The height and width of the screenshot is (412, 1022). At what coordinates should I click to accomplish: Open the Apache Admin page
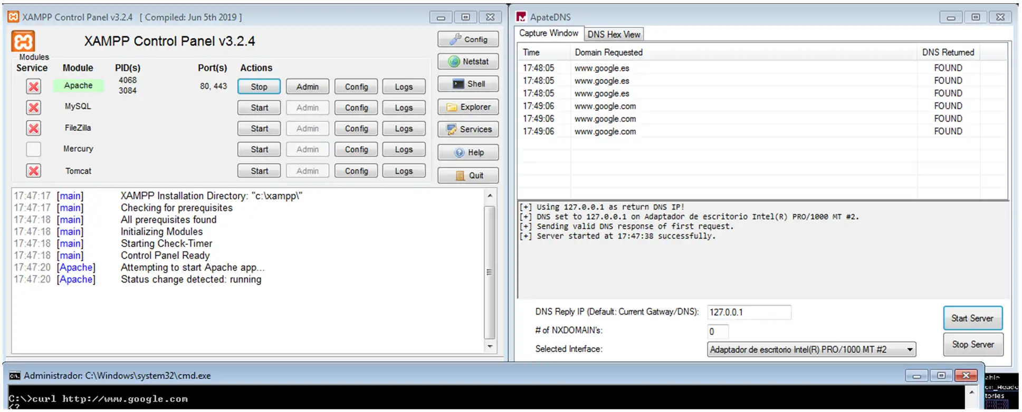pos(308,87)
